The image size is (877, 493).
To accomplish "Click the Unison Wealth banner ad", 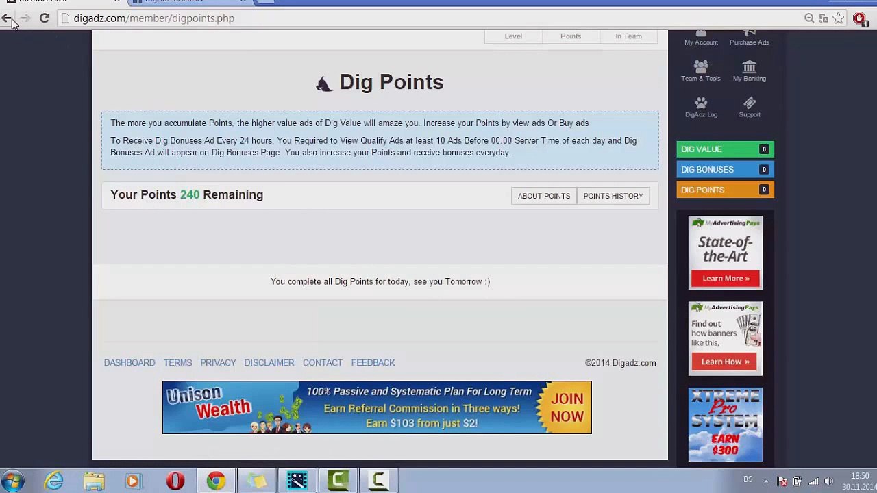I will tap(377, 407).
